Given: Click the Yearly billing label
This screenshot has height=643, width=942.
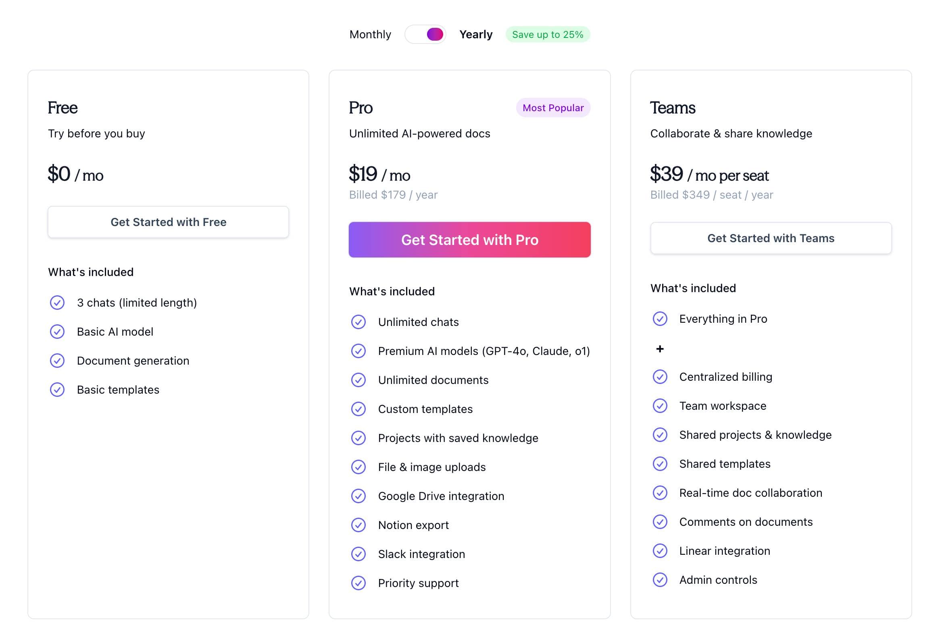Looking at the screenshot, I should (476, 34).
